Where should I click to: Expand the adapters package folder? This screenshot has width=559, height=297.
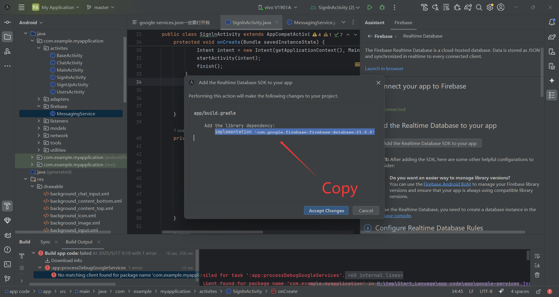click(x=39, y=99)
